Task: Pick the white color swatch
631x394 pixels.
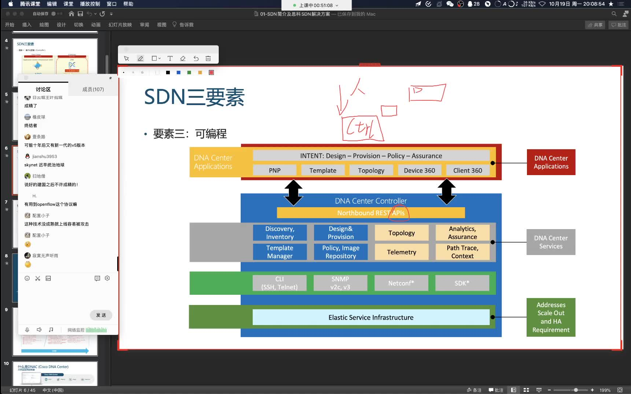Action: coord(157,73)
